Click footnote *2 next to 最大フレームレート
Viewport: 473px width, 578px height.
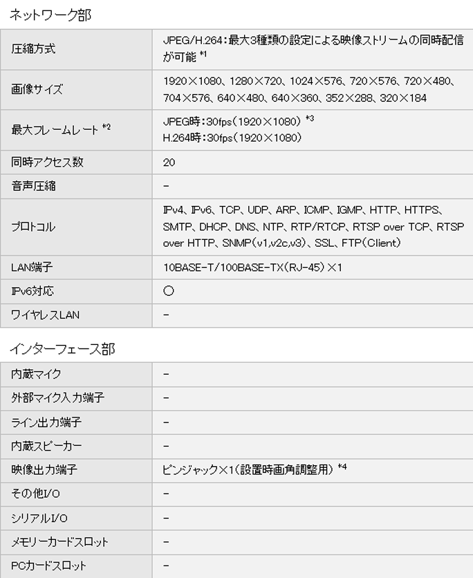point(106,127)
